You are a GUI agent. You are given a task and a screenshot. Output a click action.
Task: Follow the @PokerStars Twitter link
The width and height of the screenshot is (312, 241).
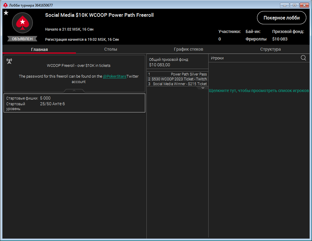point(115,76)
